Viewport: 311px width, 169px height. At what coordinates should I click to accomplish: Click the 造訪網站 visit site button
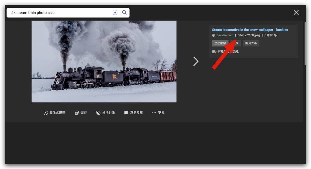tap(220, 43)
